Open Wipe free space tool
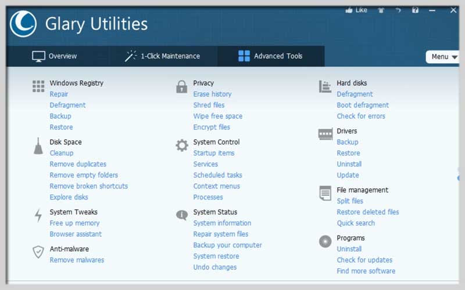 [x=217, y=116]
